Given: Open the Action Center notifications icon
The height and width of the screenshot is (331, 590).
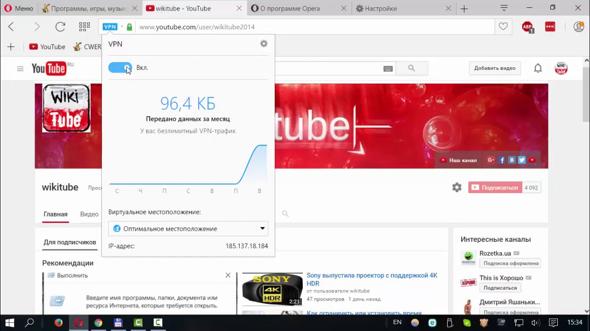Looking at the screenshot, I should coord(553,323).
